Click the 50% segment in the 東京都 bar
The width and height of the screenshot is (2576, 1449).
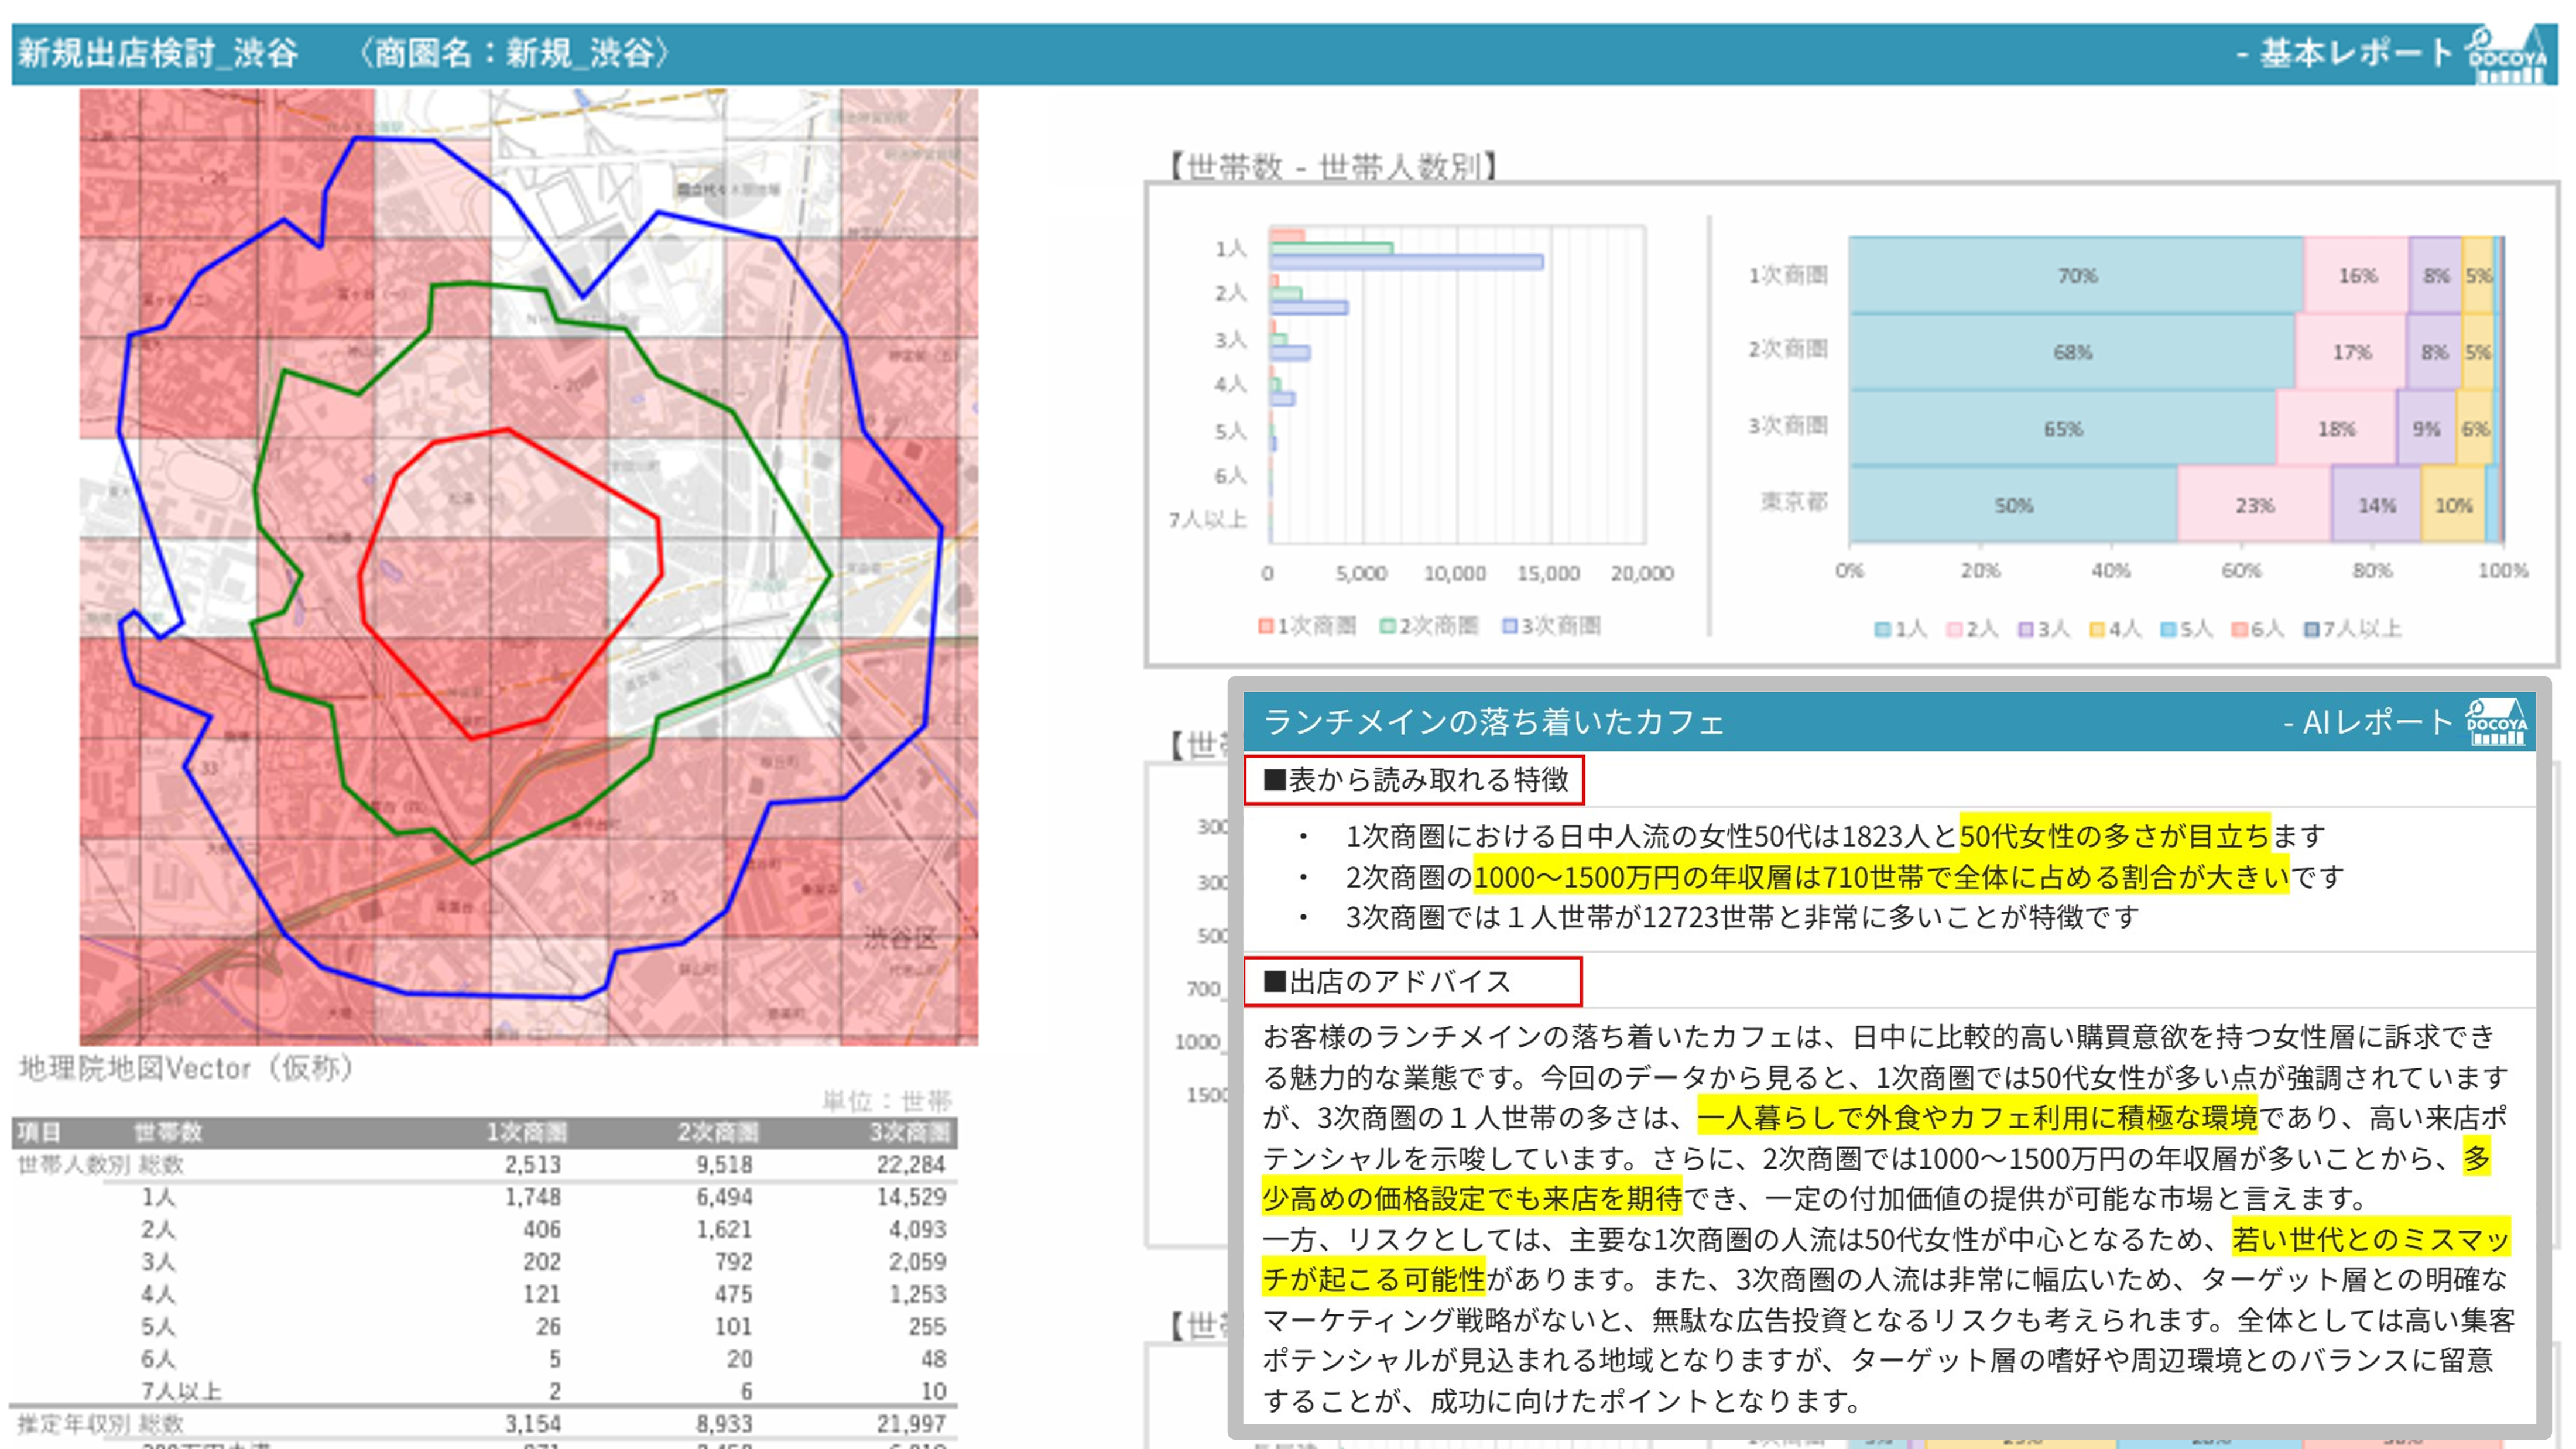click(x=2013, y=505)
